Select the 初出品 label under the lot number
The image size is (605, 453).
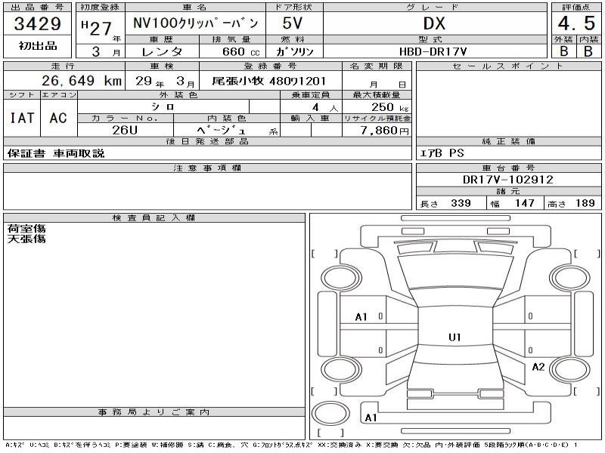[38, 46]
